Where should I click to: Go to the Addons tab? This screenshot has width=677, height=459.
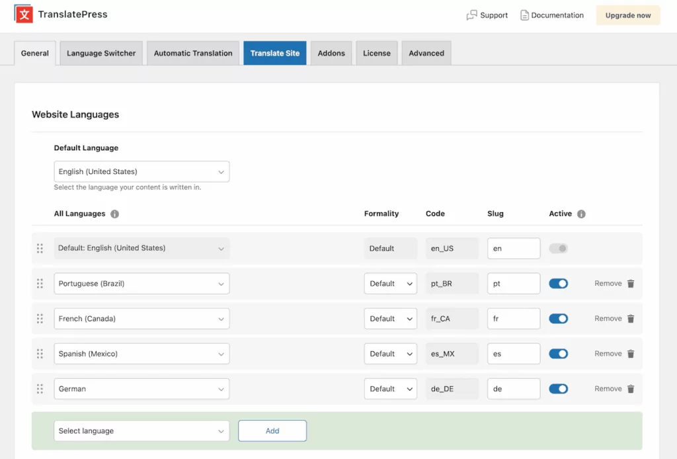tap(331, 53)
